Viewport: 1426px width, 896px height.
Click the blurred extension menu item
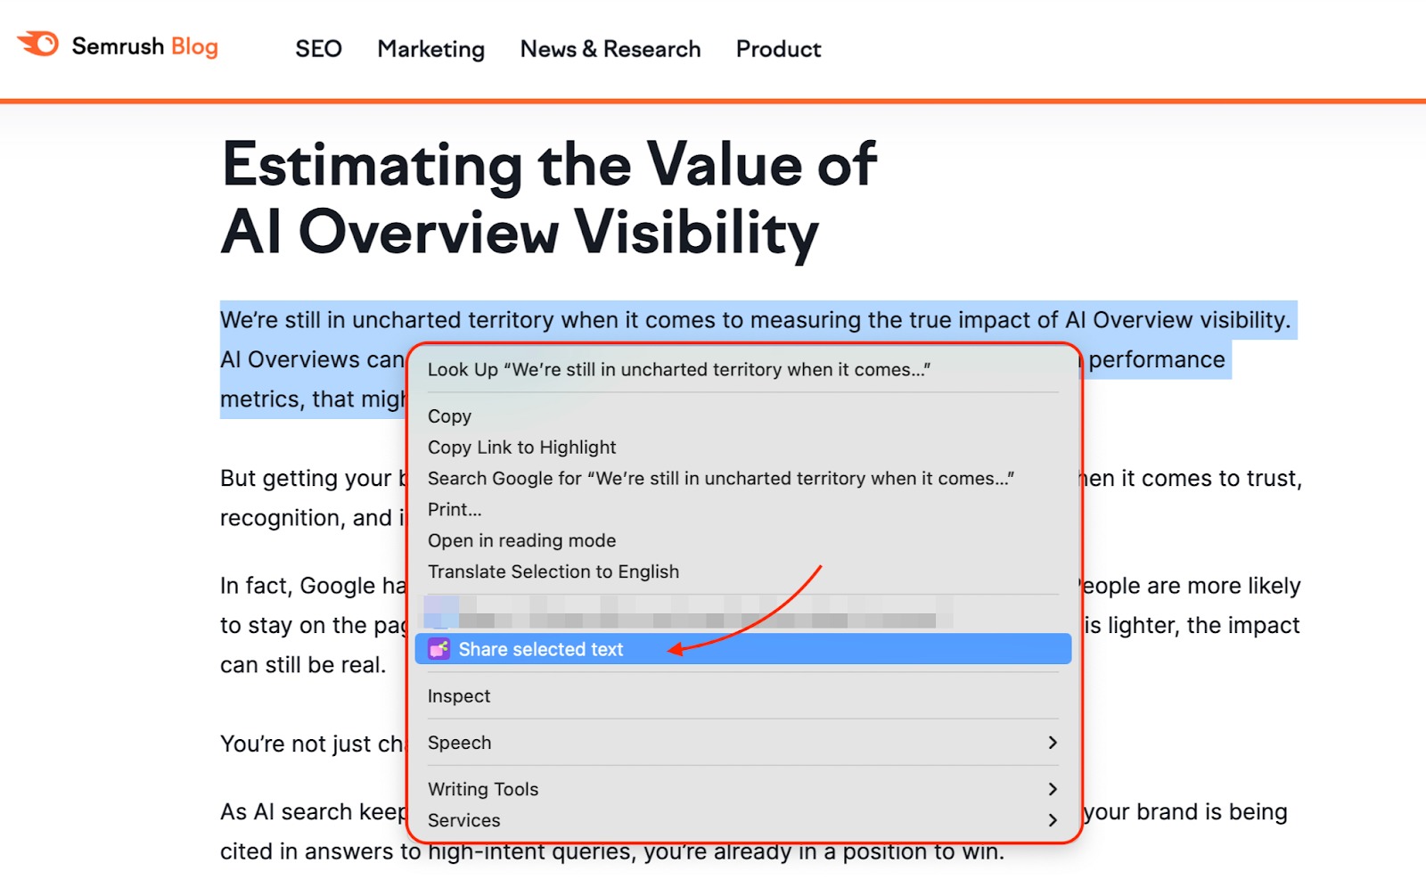[686, 612]
